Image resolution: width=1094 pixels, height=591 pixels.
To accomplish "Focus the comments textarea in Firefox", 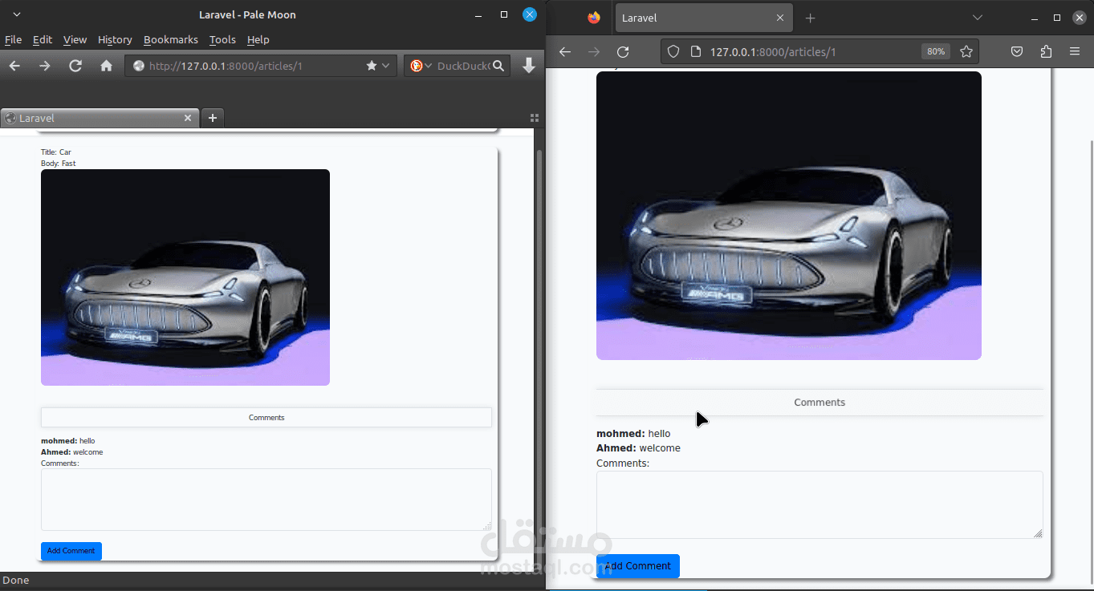I will tap(819, 504).
